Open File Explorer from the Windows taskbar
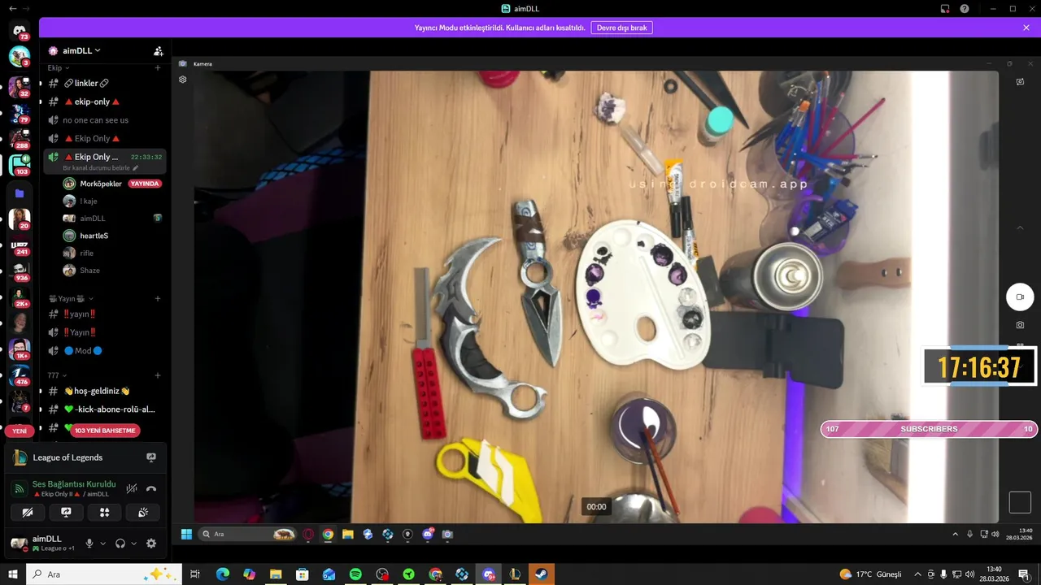 [276, 574]
